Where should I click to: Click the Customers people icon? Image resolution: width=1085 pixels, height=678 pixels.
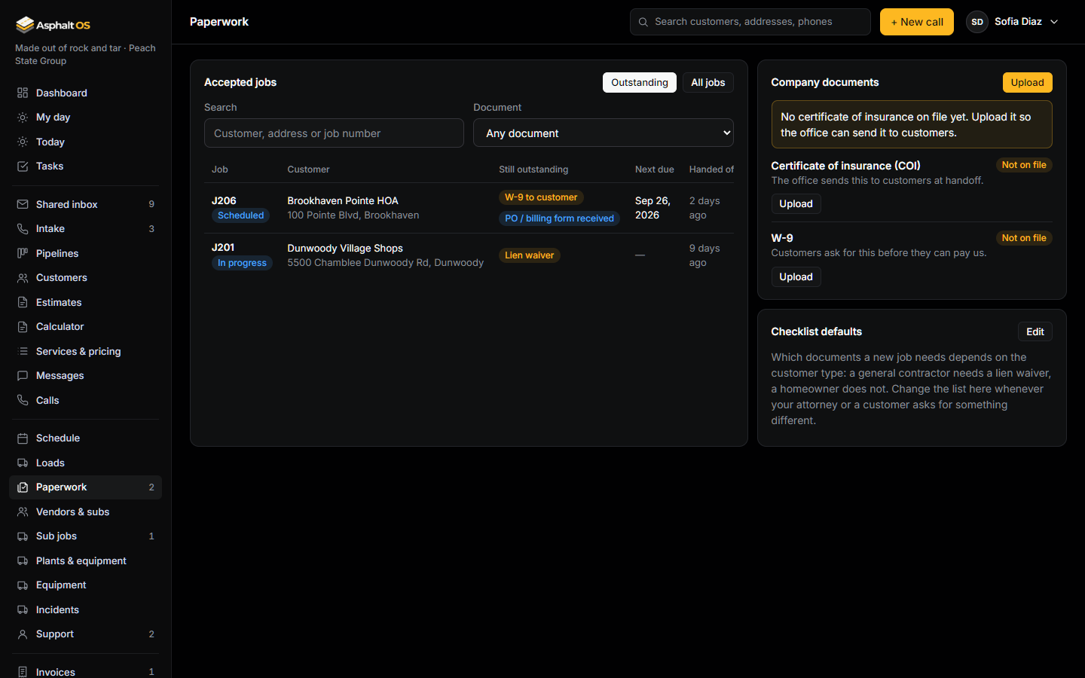[23, 278]
